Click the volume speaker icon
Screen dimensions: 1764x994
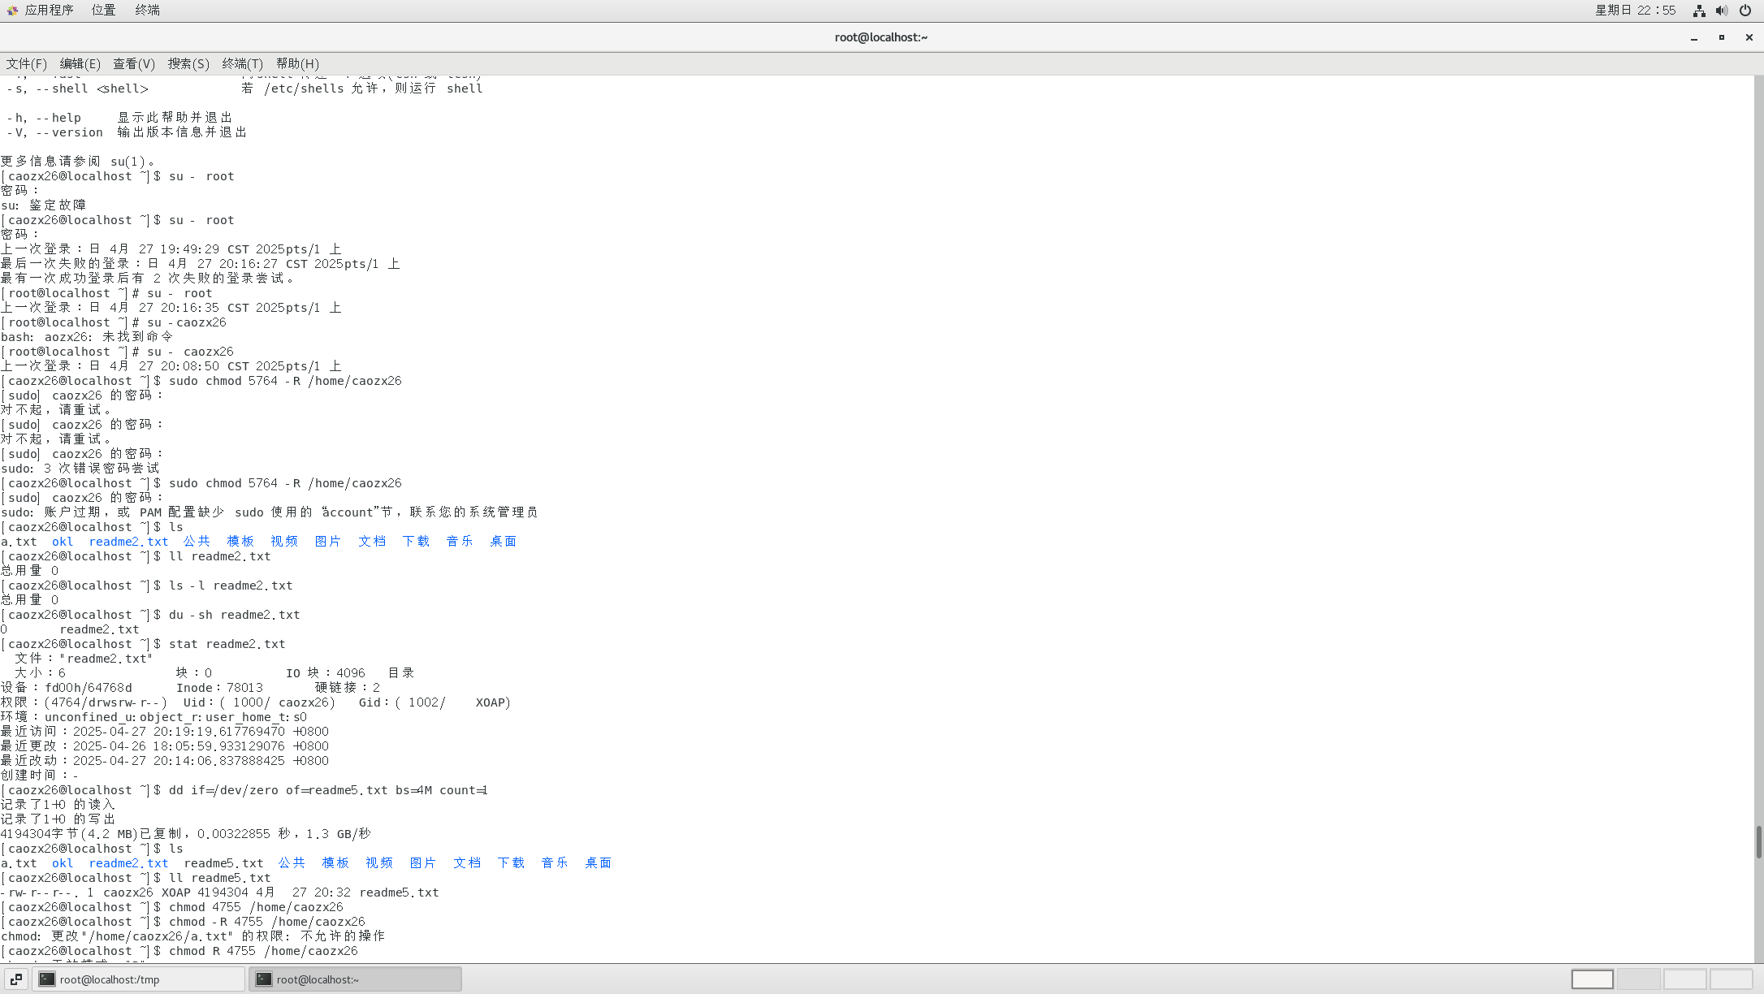[1721, 11]
